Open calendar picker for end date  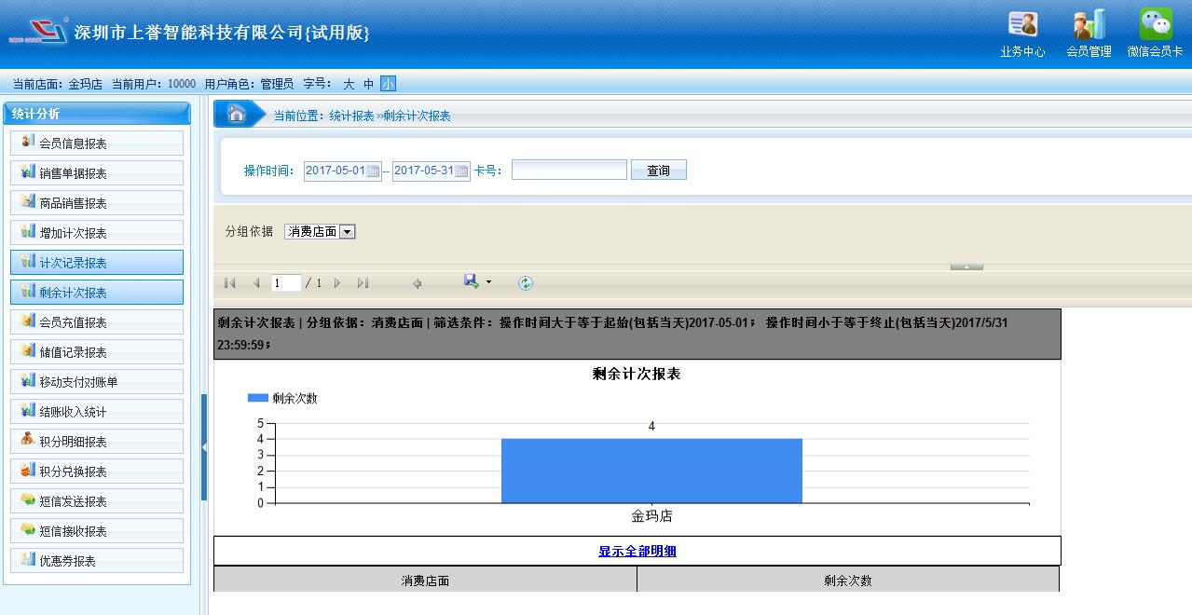(461, 171)
